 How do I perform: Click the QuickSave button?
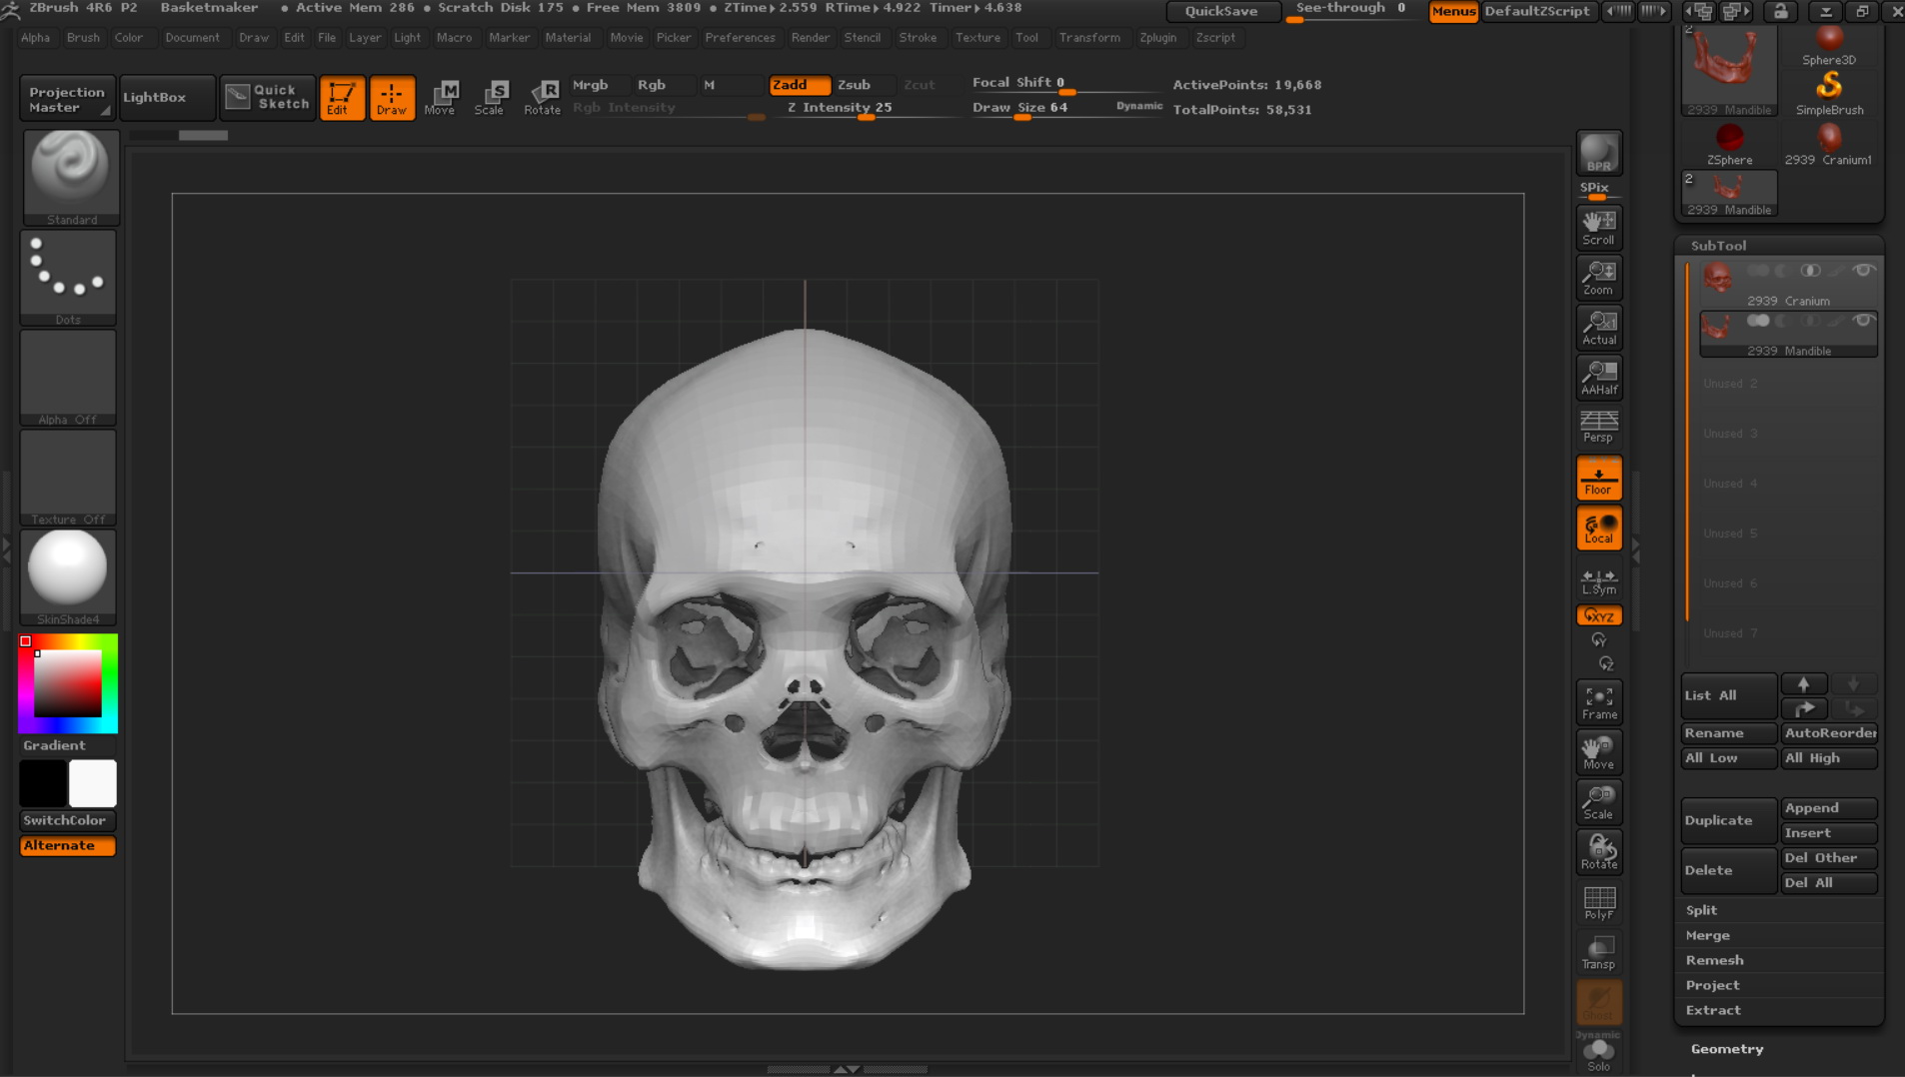1221,11
